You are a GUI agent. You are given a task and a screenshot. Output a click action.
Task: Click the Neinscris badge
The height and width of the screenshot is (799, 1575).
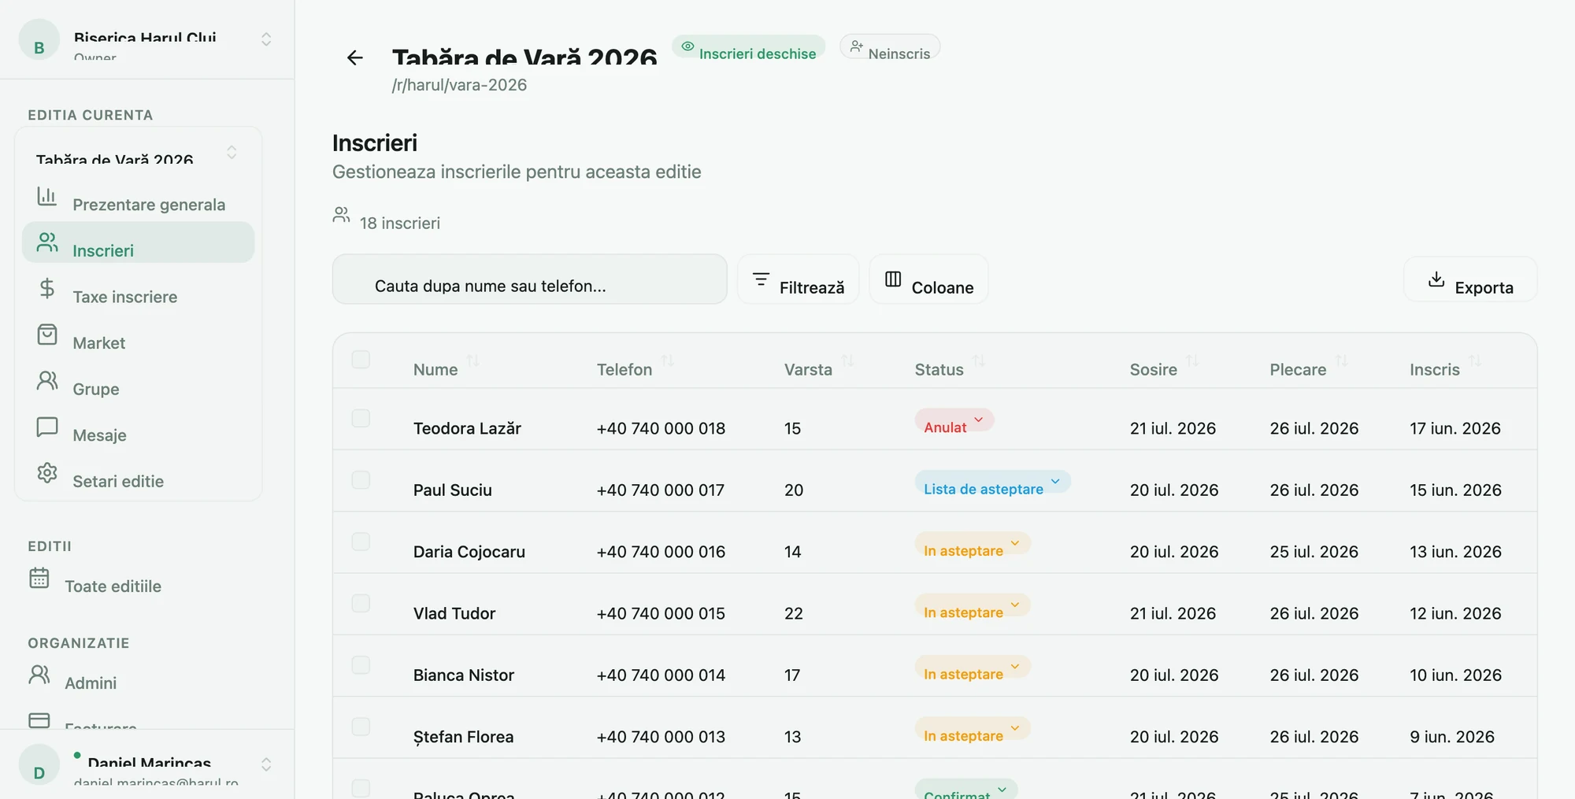tap(890, 47)
